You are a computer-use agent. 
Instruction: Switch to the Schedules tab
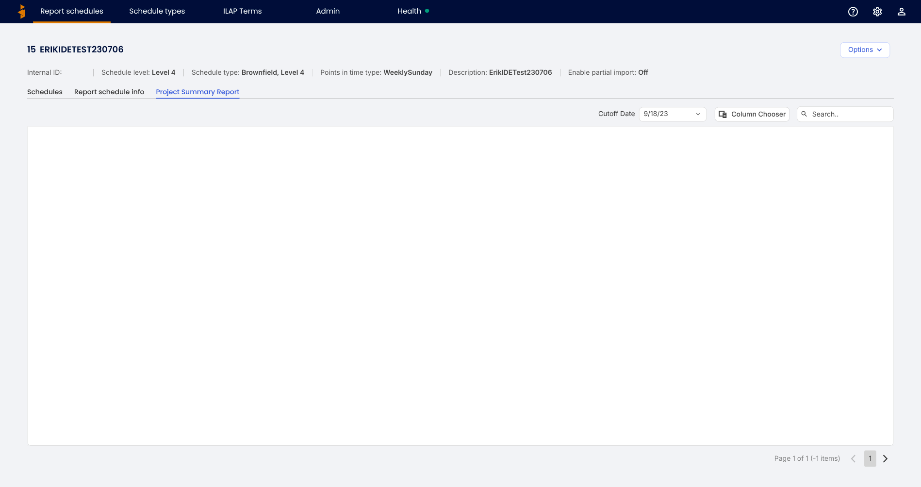pyautogui.click(x=45, y=92)
